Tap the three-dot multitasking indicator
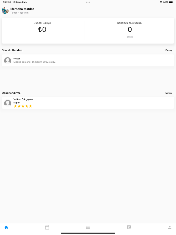 click(x=88, y=2)
